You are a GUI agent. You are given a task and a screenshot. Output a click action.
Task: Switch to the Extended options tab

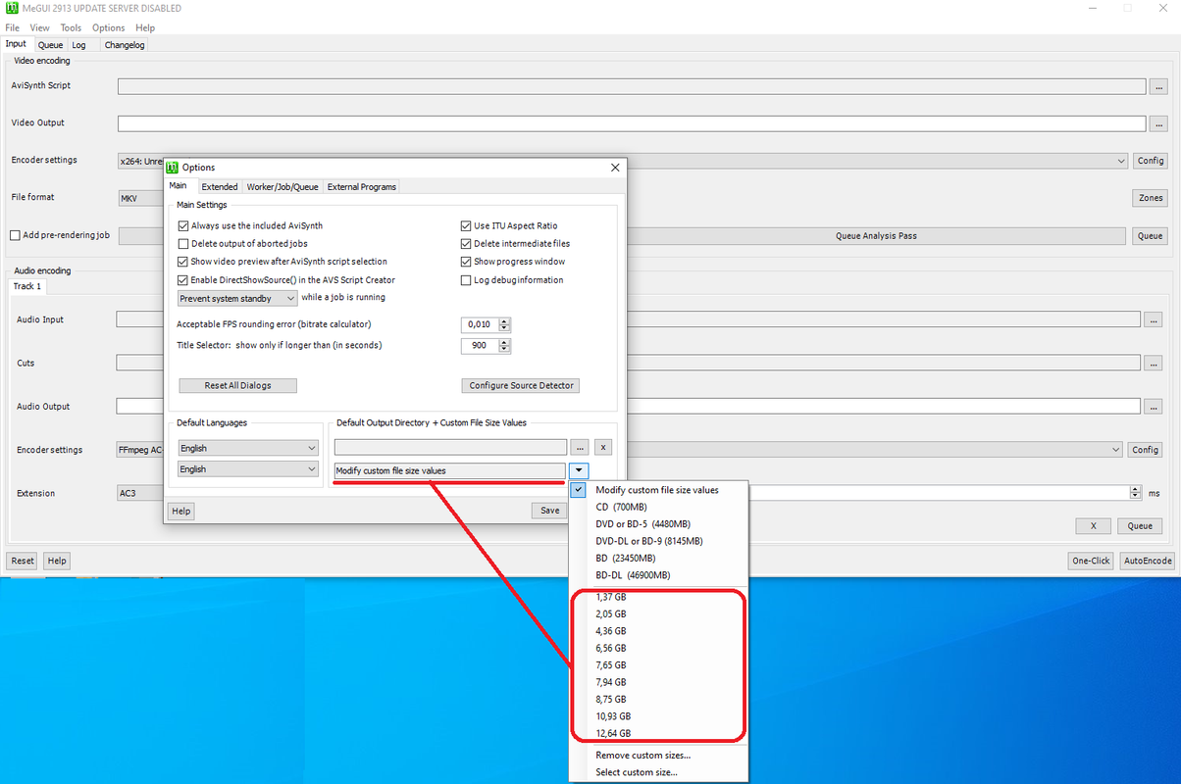coord(220,186)
